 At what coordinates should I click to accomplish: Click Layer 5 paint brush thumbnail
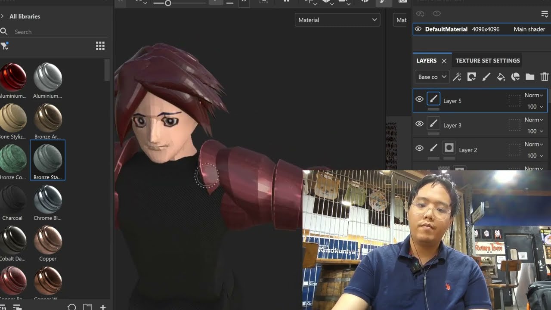click(433, 99)
